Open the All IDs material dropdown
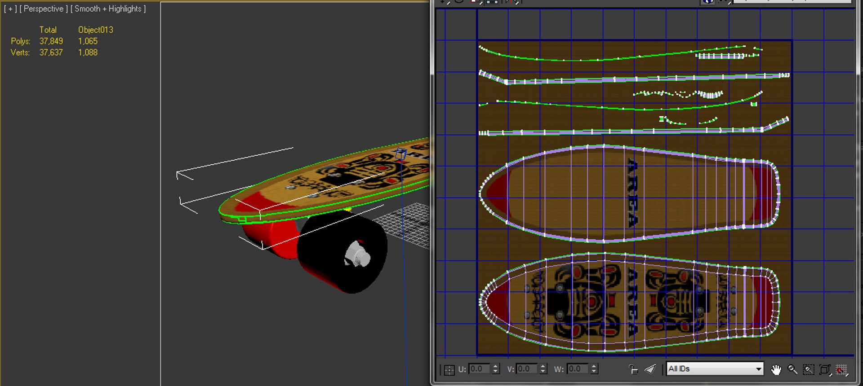 pos(715,369)
